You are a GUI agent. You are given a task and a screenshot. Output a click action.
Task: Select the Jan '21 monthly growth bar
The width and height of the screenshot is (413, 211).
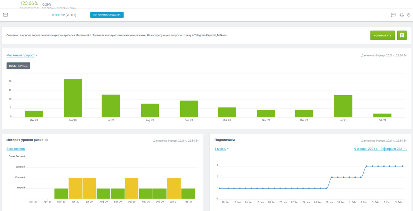point(343,106)
